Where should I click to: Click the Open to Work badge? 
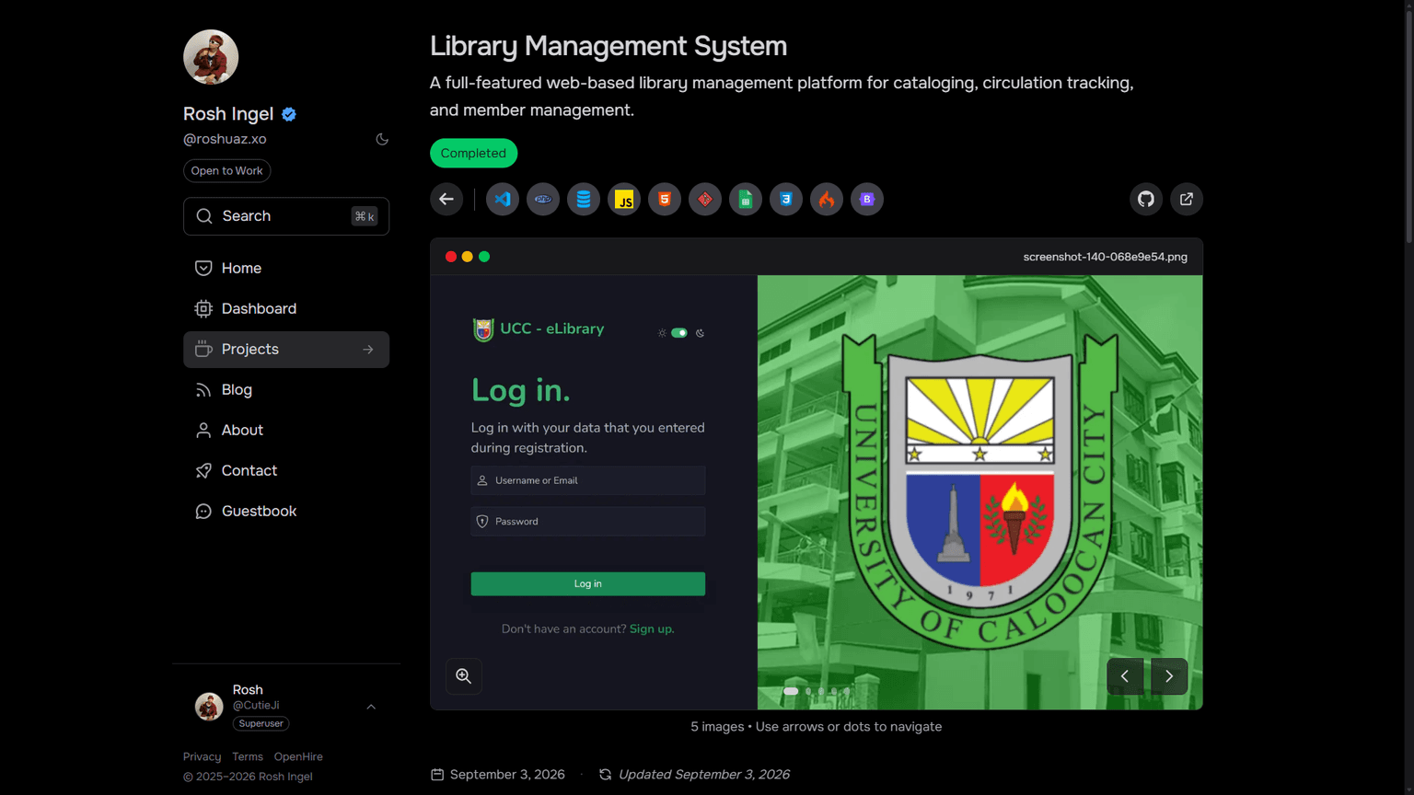tap(226, 171)
